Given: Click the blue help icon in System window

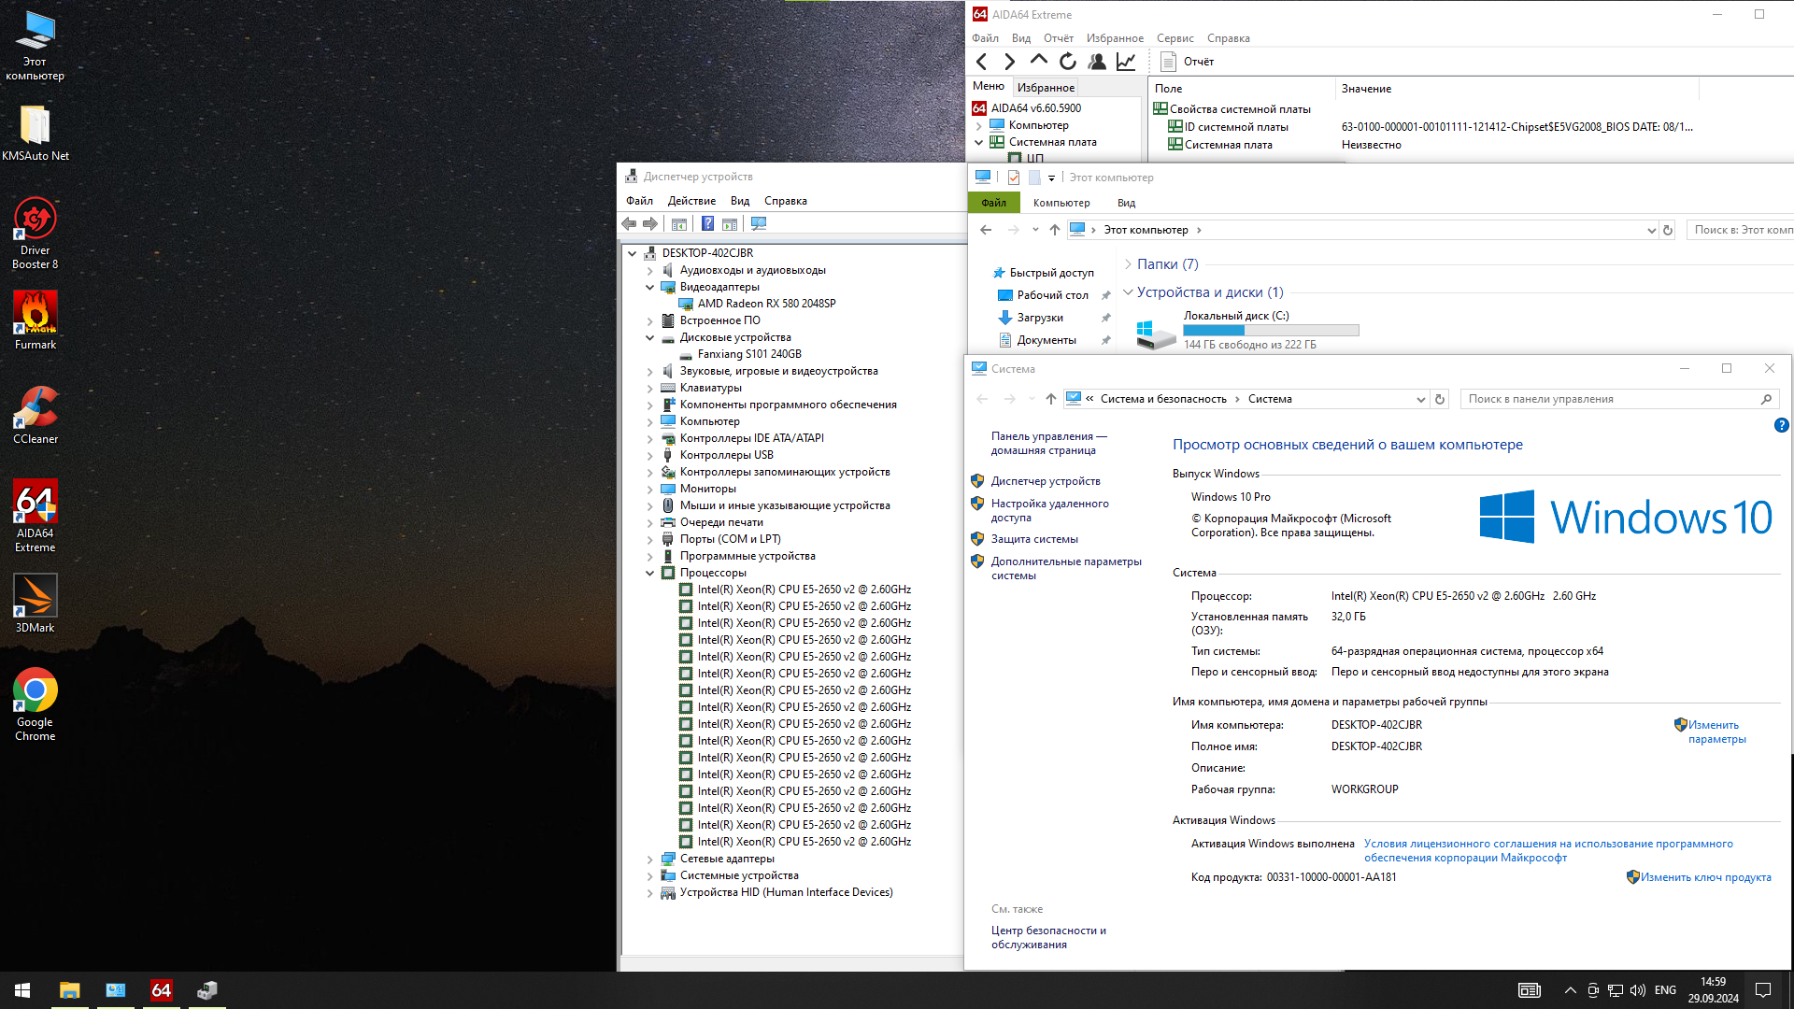Looking at the screenshot, I should [1781, 425].
